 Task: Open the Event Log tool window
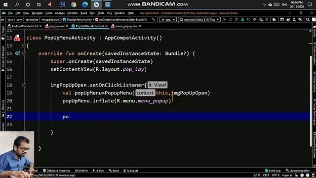[273, 171]
